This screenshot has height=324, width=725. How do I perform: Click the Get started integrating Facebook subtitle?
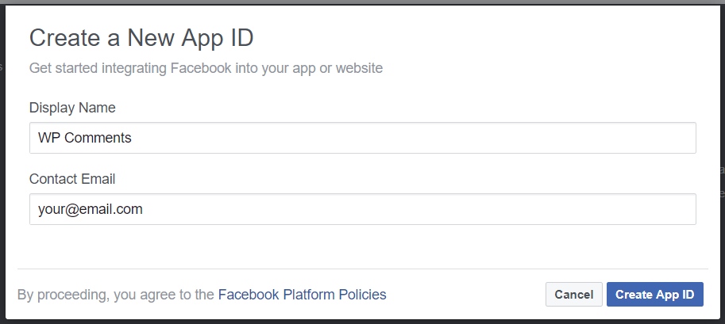tap(206, 68)
